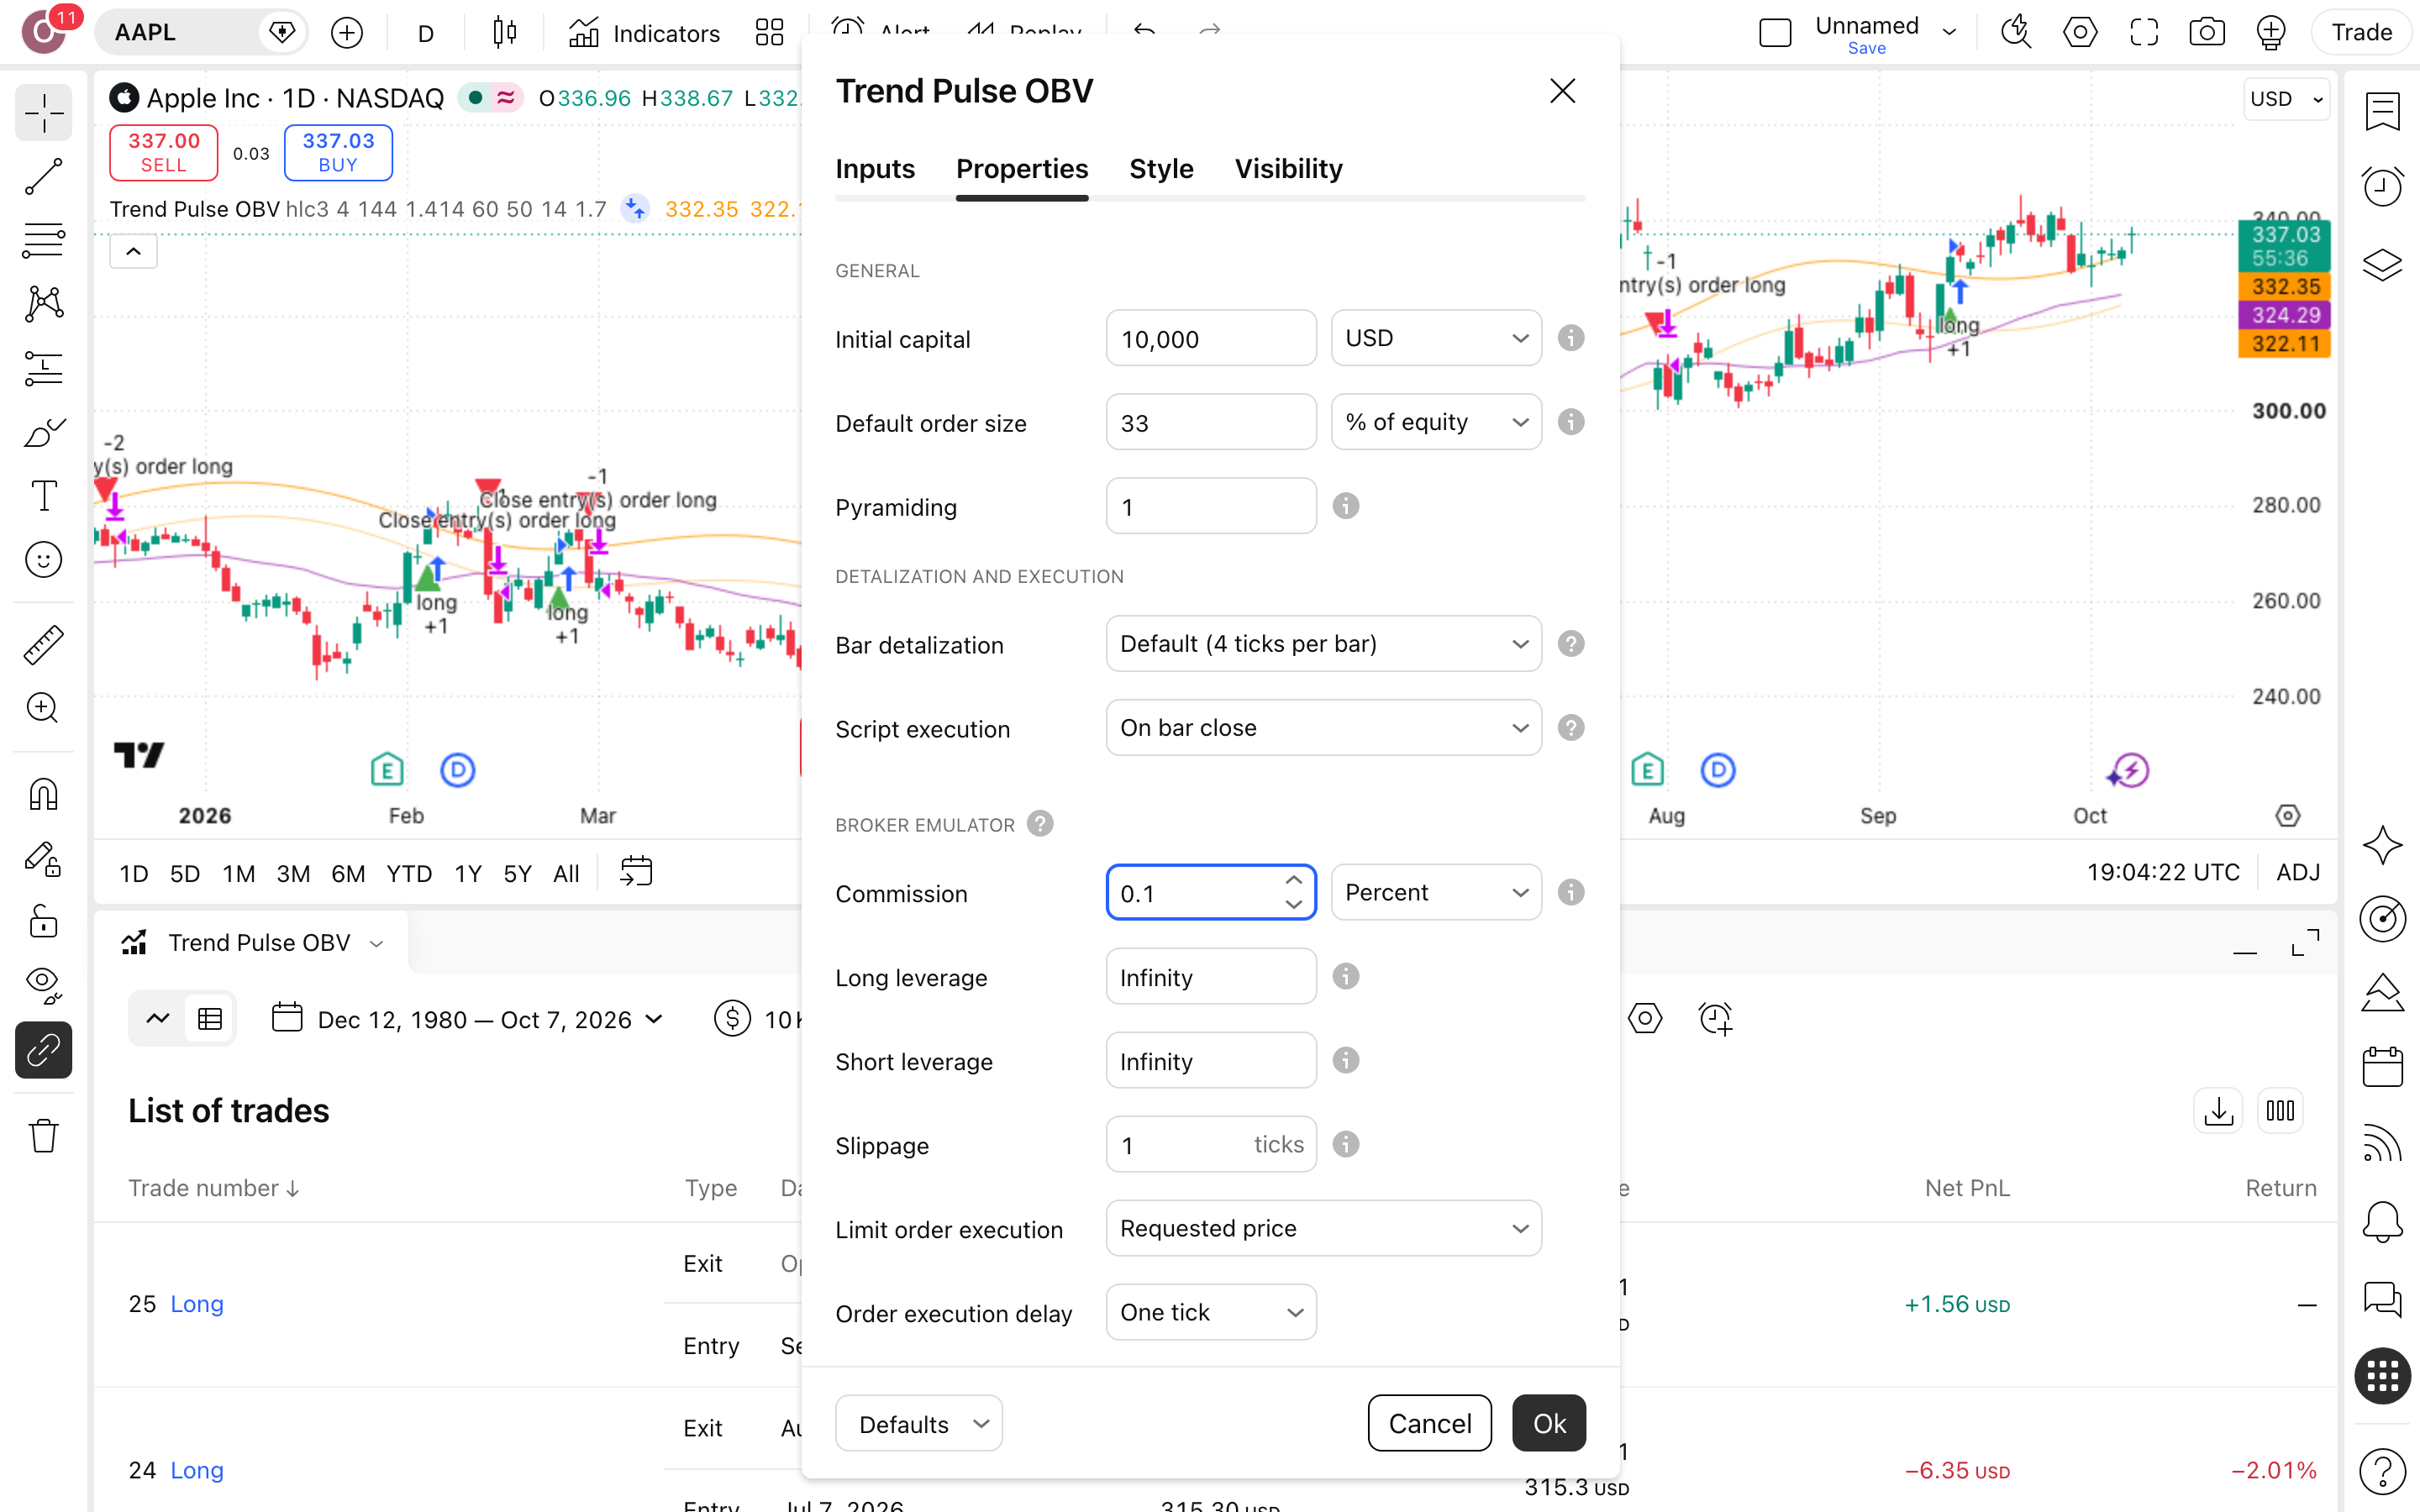Open the calendar panel in right sidebar
The image size is (2420, 1512).
(x=2382, y=1067)
